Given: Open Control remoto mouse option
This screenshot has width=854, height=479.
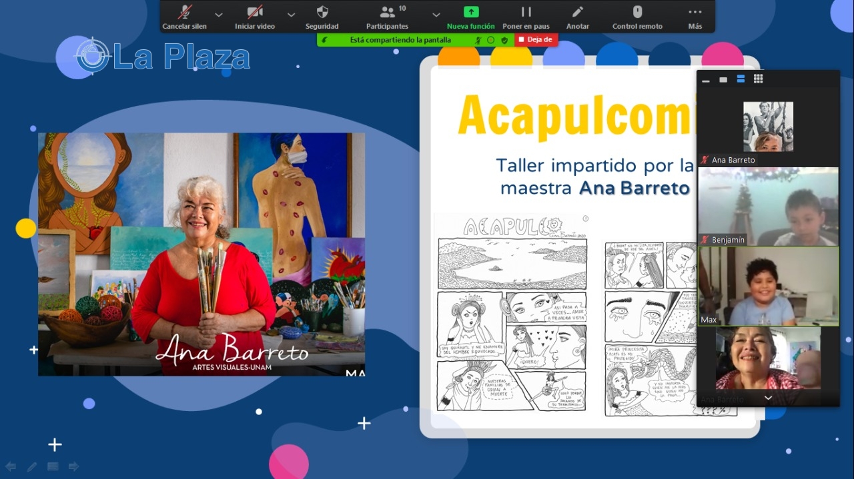Looking at the screenshot, I should pos(637,17).
